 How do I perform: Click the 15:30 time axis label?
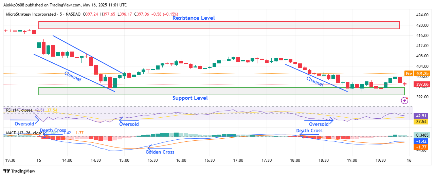tap(153, 160)
